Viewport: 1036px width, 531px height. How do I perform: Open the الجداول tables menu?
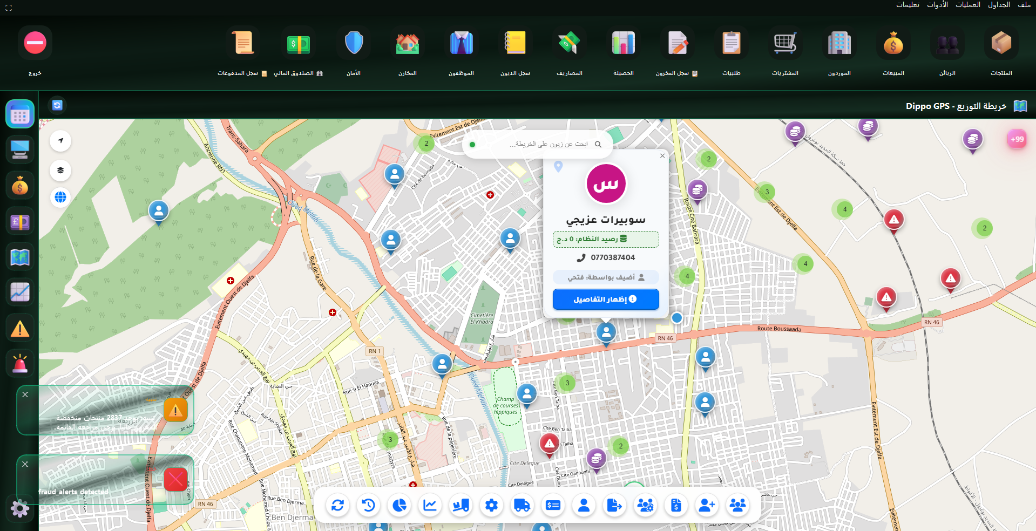999,5
